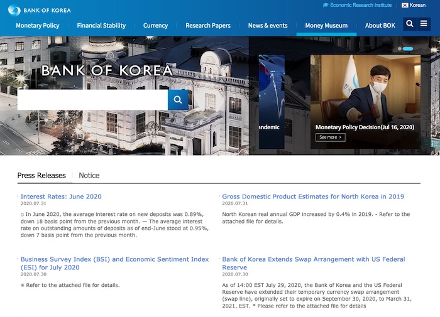The width and height of the screenshot is (440, 317).
Task: Select the active blue carousel indicator
Action: coord(408,49)
